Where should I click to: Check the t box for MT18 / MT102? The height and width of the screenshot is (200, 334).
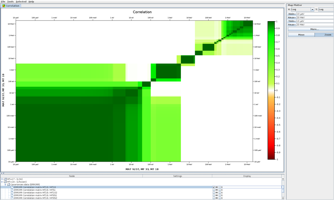[x=220, y=192]
